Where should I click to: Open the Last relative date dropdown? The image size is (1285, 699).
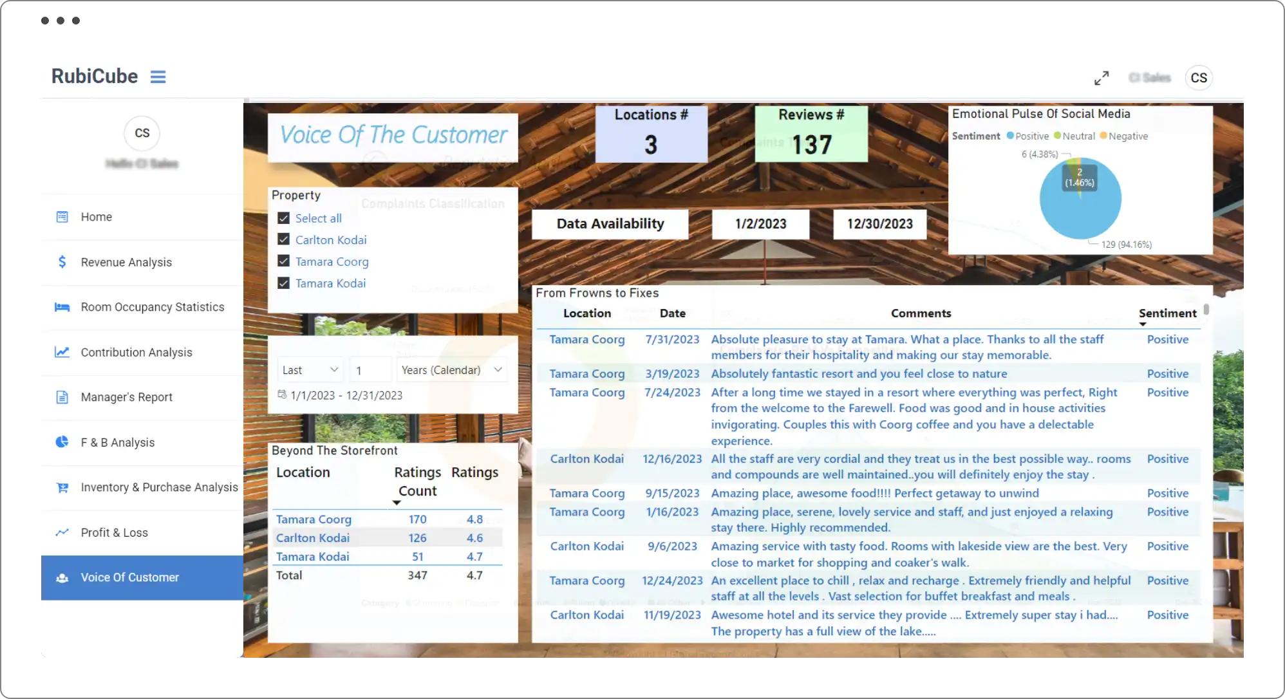click(310, 370)
